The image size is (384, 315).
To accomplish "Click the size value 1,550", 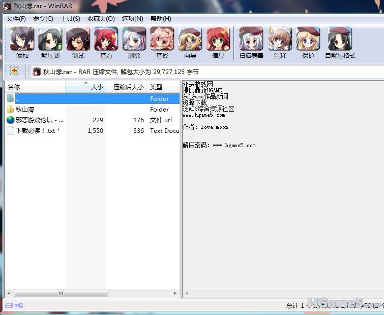I will coord(95,131).
